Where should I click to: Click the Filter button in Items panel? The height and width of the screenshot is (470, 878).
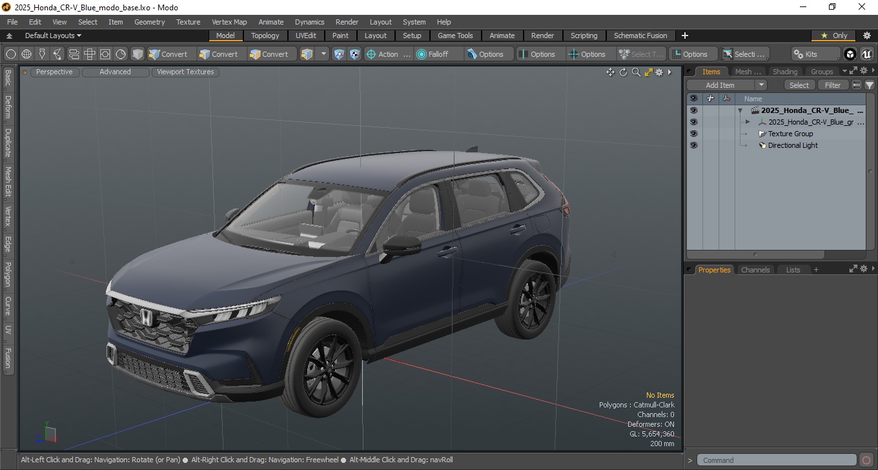(833, 85)
